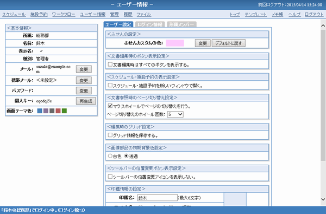Click the email text suzuki@example.com
The width and height of the screenshot is (326, 214).
[53, 69]
